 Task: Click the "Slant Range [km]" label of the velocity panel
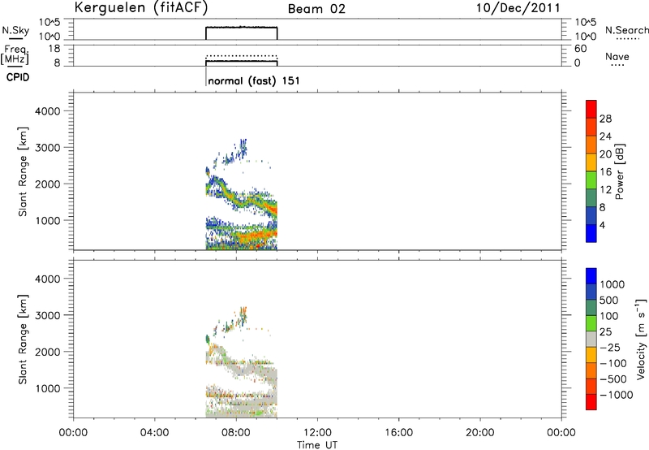(x=23, y=340)
